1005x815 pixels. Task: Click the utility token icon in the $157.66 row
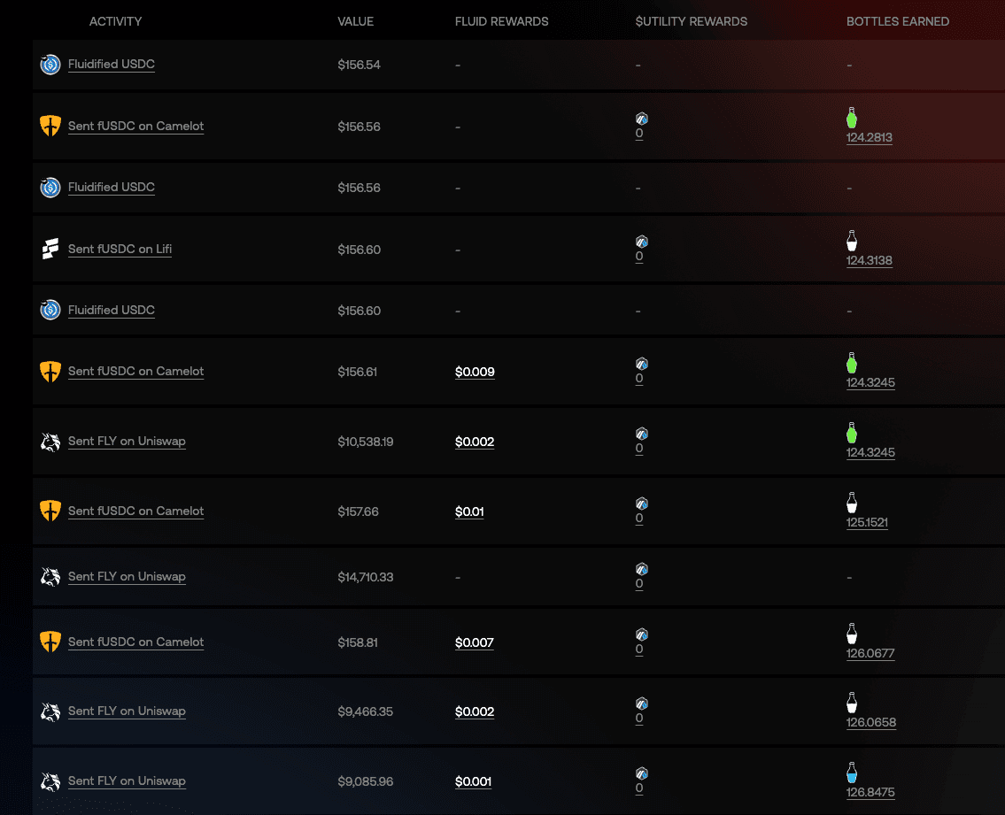point(642,504)
